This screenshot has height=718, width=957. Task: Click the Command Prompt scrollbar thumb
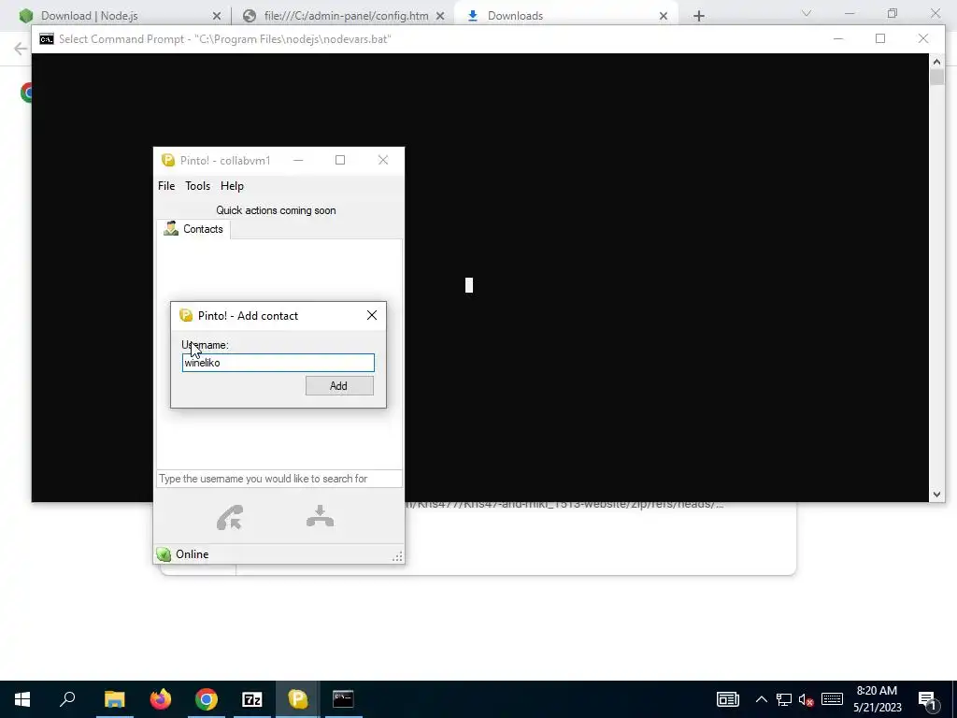[x=936, y=77]
